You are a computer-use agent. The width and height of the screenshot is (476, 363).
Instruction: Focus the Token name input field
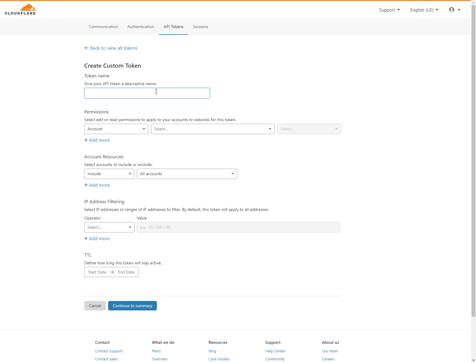[147, 93]
